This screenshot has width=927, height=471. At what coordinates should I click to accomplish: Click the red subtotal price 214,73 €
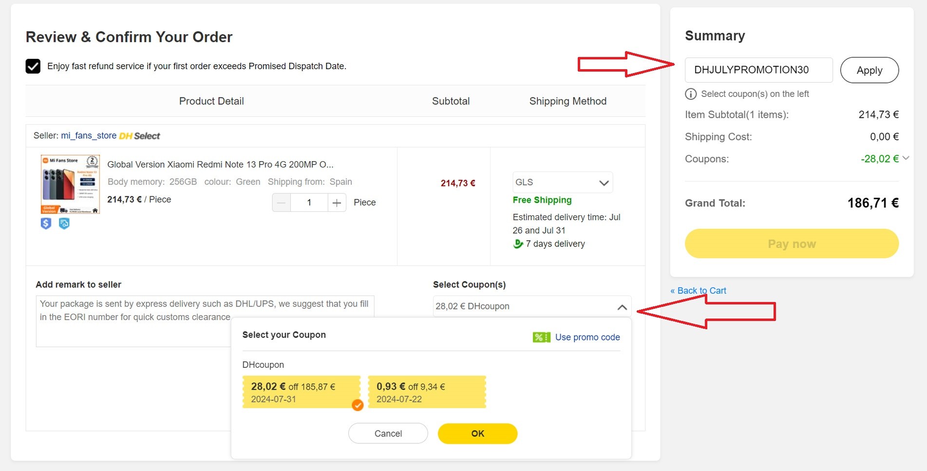(x=458, y=183)
